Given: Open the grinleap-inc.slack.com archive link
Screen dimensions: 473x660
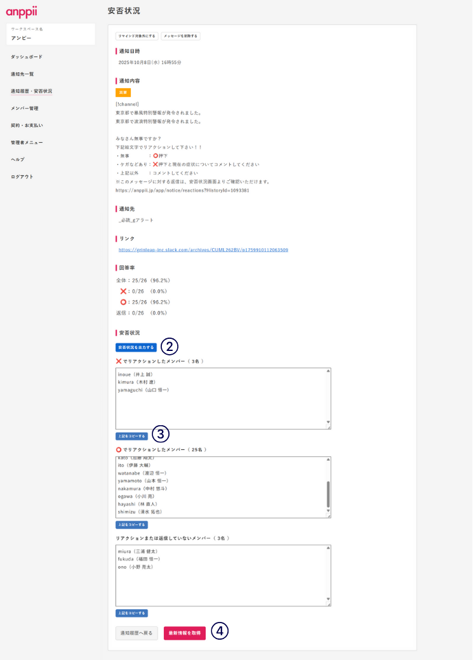Looking at the screenshot, I should 203,250.
